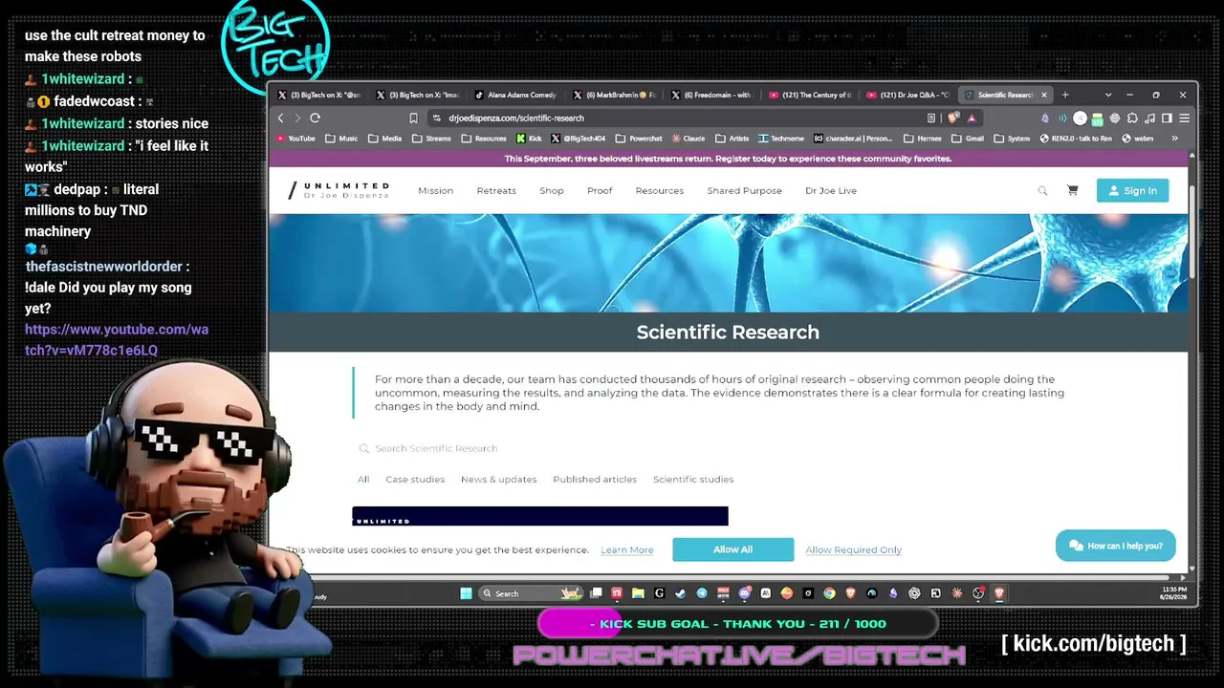Screen dimensions: 1224x688
Task: Switch to The Century of YouTube tab
Action: (811, 95)
